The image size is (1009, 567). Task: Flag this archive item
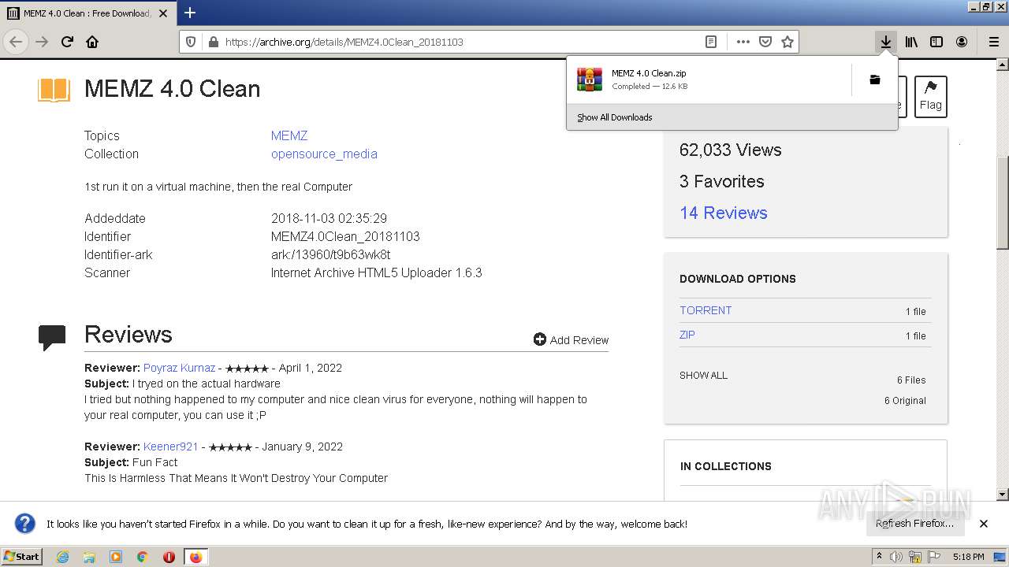point(930,96)
